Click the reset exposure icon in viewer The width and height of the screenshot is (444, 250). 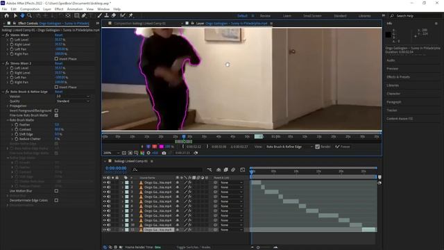point(148,153)
